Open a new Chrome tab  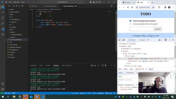[152, 2]
